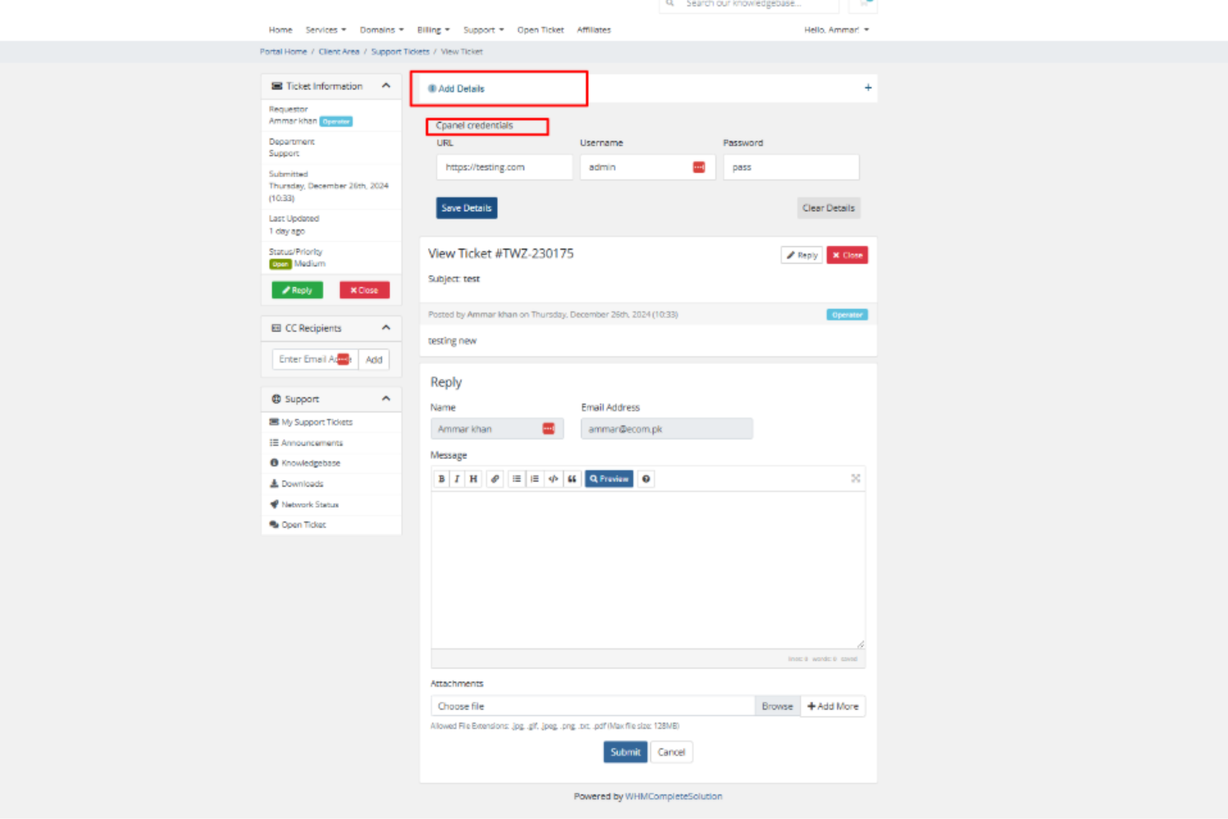
Task: Insert numbered ordered list
Action: point(534,478)
